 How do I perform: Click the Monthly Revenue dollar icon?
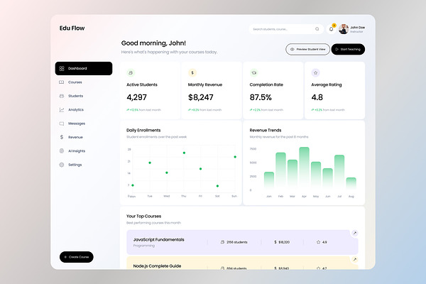tap(192, 73)
